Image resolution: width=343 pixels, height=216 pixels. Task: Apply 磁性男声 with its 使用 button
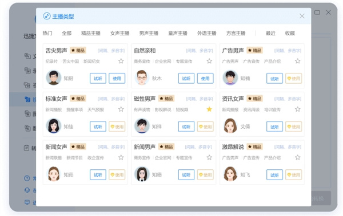pos(205,127)
